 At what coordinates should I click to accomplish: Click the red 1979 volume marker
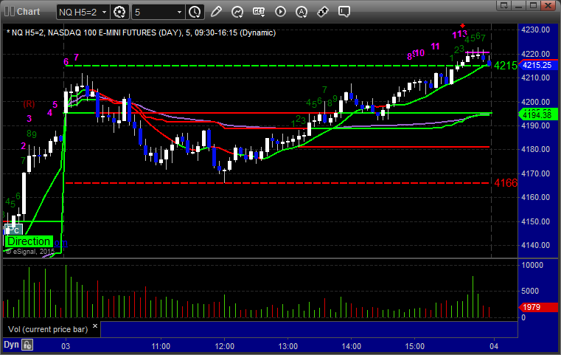pyautogui.click(x=537, y=307)
